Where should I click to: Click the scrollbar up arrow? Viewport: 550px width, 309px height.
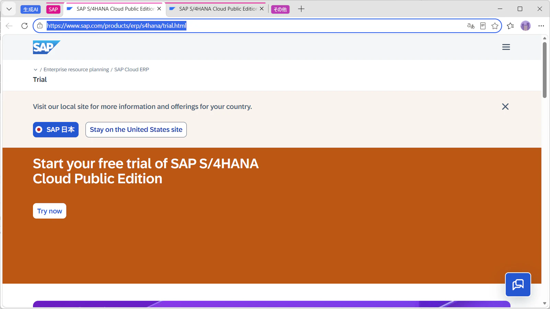click(x=545, y=38)
